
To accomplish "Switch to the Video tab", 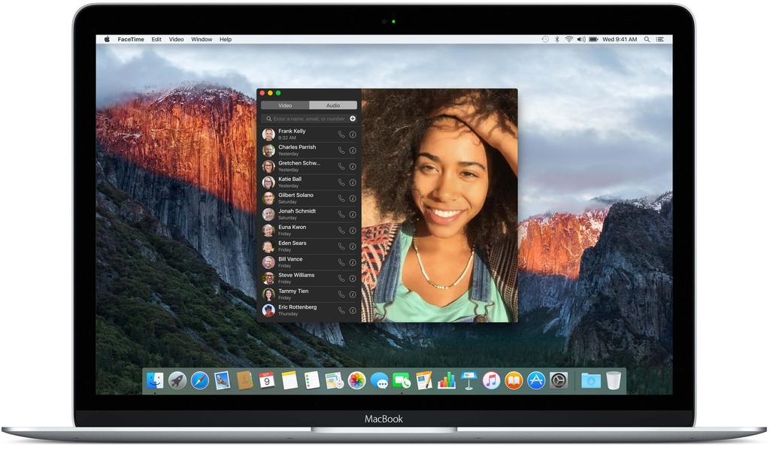I will (x=285, y=105).
